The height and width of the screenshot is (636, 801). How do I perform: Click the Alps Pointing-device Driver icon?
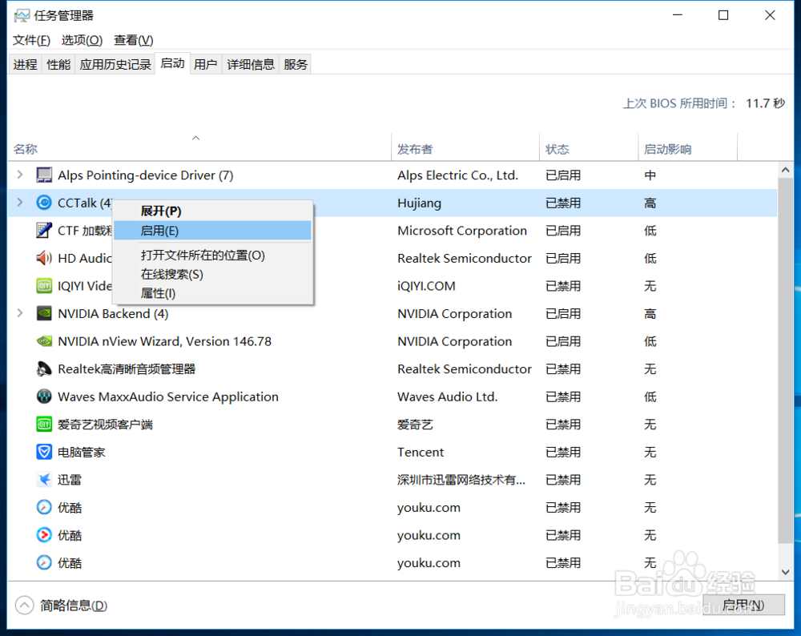tap(44, 175)
